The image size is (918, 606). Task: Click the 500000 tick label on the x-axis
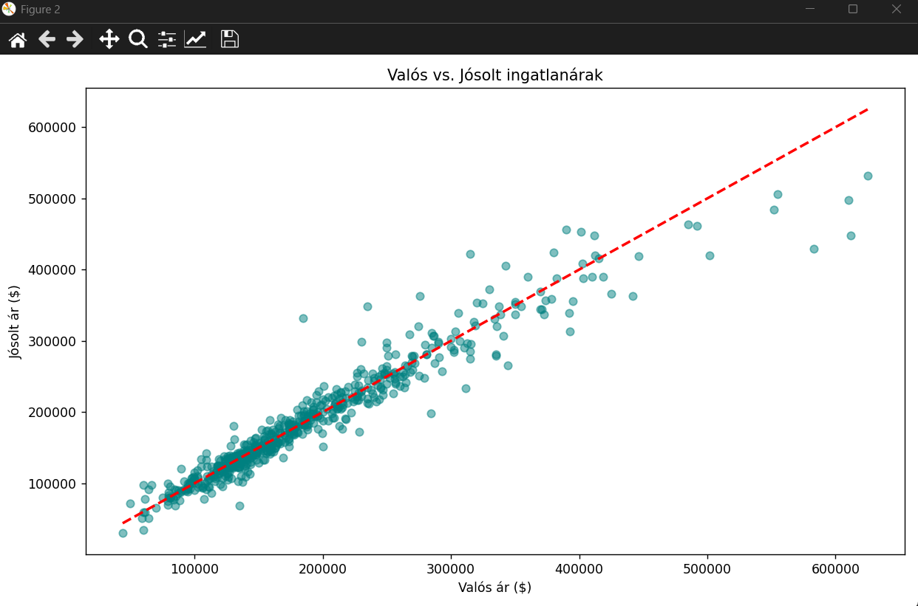(x=707, y=569)
